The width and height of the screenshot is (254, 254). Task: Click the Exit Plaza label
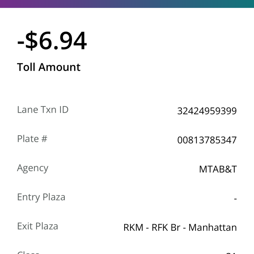pyautogui.click(x=37, y=226)
